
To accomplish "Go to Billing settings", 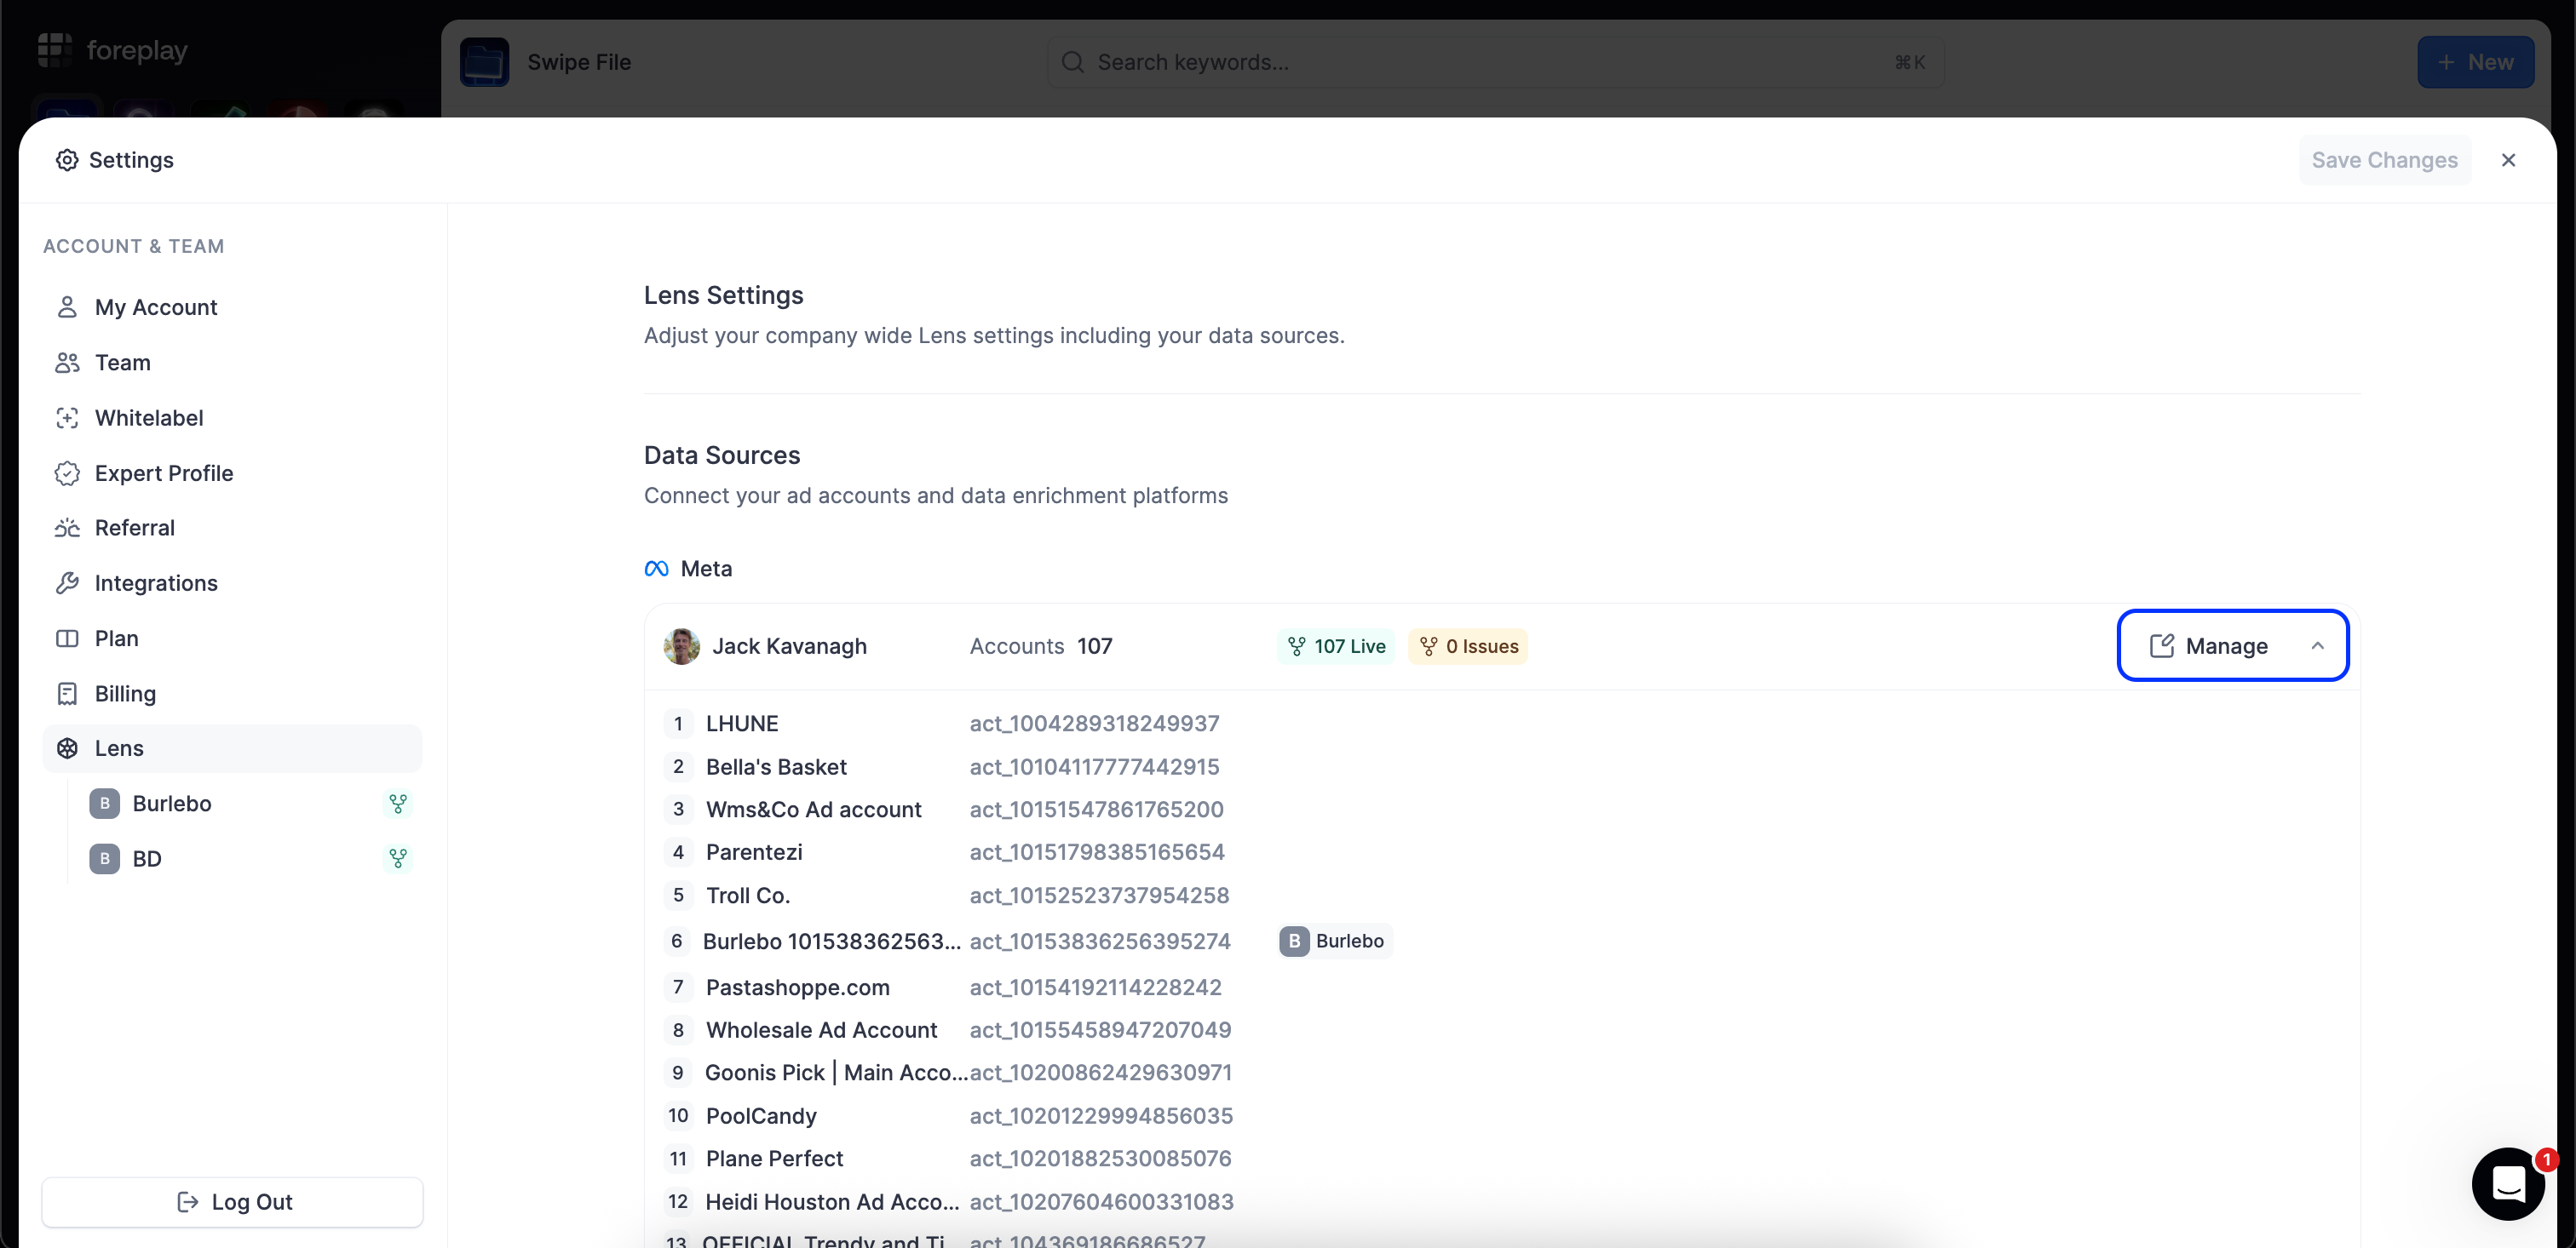I will (232, 694).
